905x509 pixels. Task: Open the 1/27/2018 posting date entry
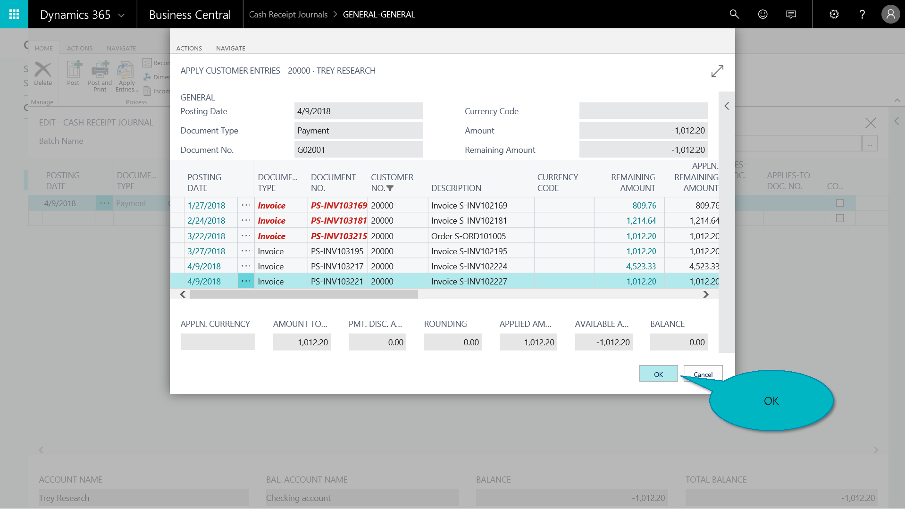(x=206, y=206)
